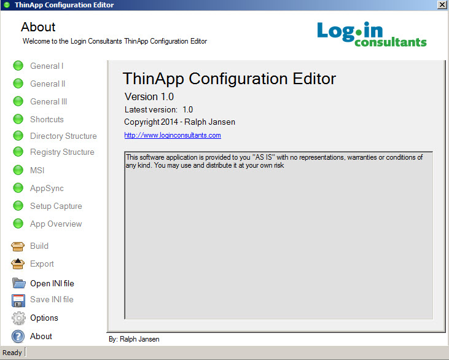Click the Export box-with-arrow icon
449x360 pixels.
click(18, 264)
